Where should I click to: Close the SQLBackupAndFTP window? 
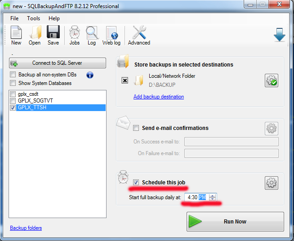pyautogui.click(x=279, y=4)
